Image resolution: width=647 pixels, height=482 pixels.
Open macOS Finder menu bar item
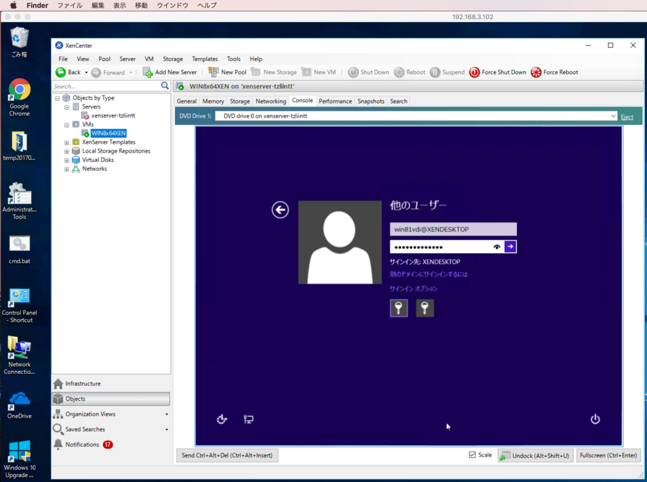(x=37, y=5)
